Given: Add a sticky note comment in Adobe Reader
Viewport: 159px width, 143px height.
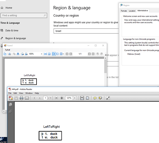Looking at the screenshot, I should pos(95,98).
